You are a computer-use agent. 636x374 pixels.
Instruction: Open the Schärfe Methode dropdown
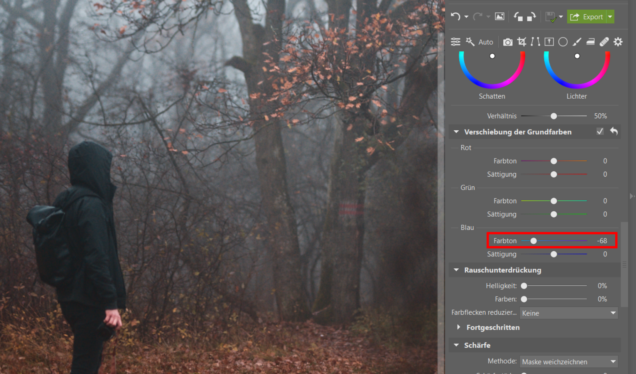point(569,362)
